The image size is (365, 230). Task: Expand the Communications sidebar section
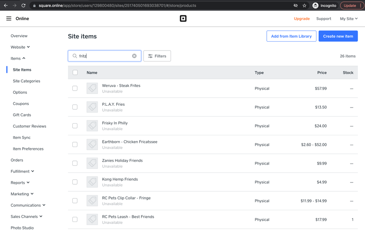point(28,205)
